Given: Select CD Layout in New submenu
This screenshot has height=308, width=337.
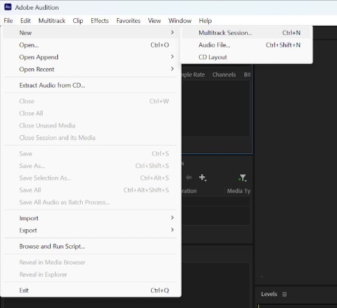Looking at the screenshot, I should click(246, 57).
